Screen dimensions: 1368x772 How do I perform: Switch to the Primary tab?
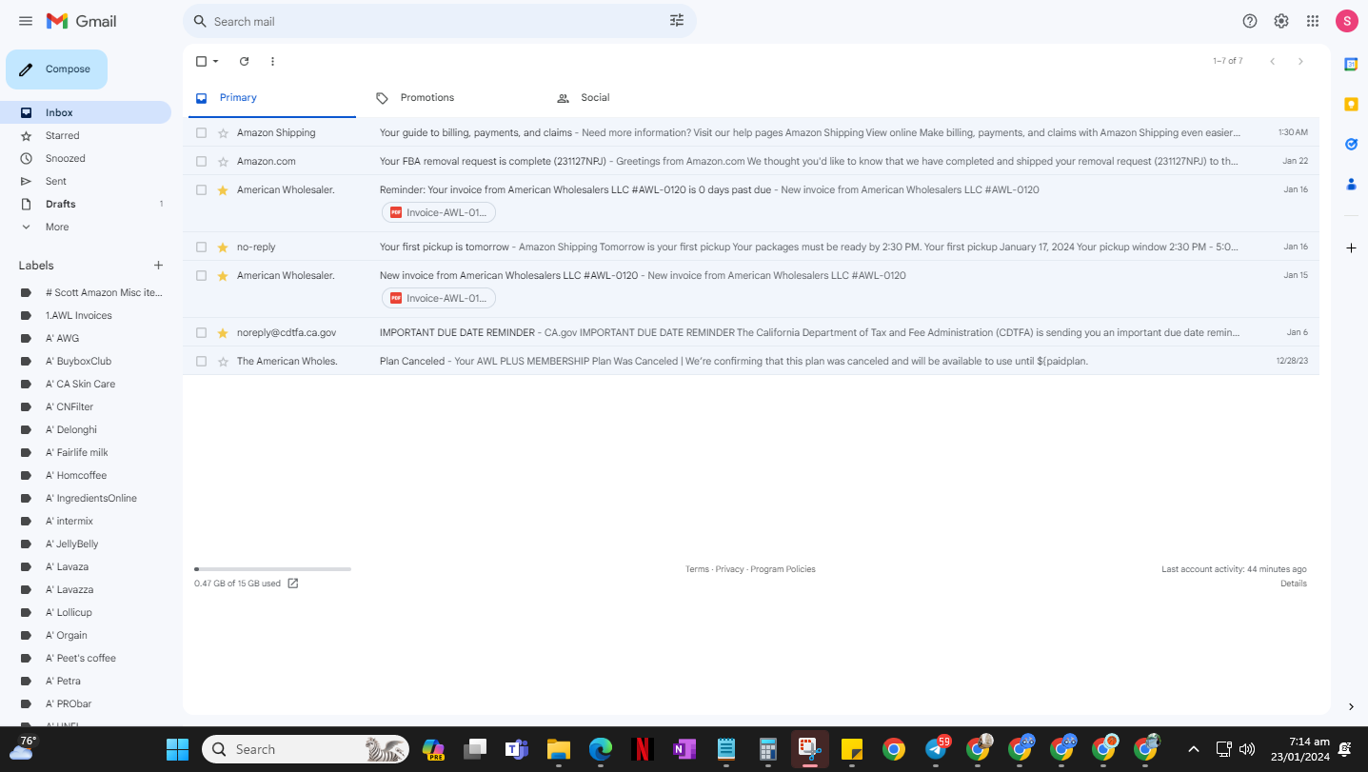click(270, 97)
